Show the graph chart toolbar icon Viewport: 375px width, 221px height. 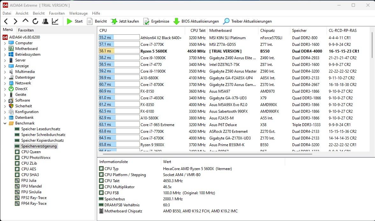(55, 21)
